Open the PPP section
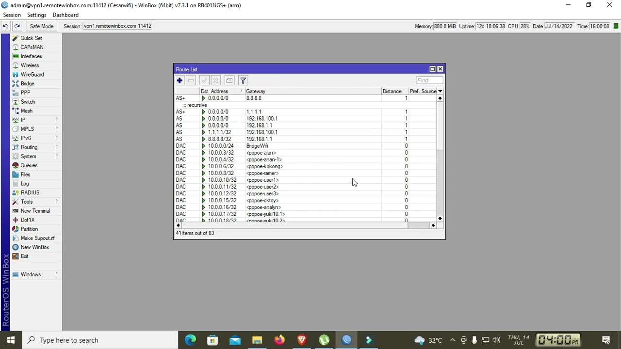The image size is (621, 349). pyautogui.click(x=25, y=93)
